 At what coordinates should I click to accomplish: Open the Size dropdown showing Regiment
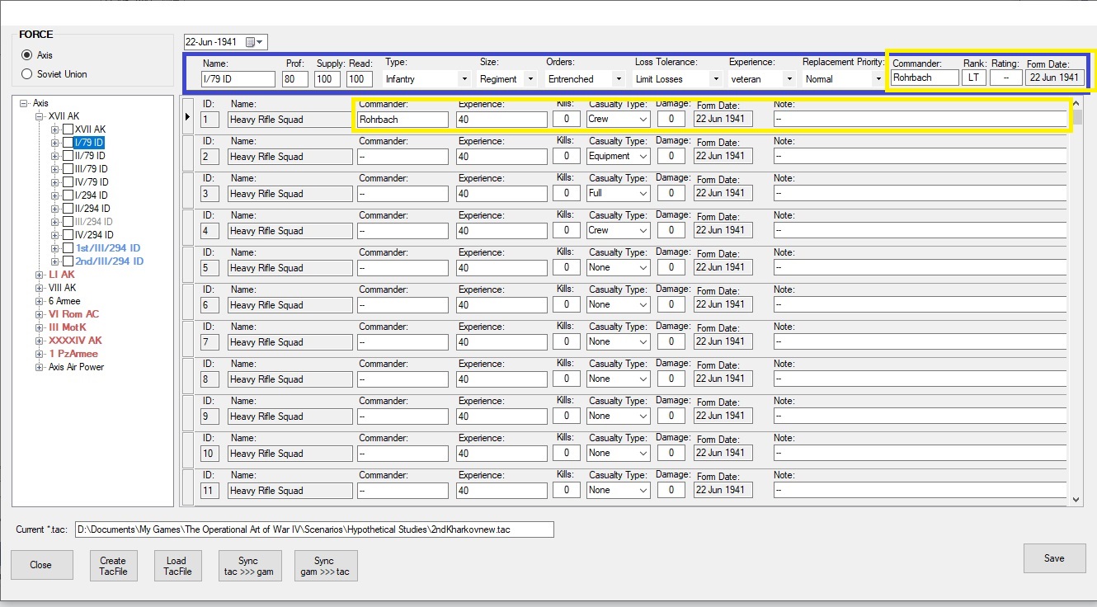(x=530, y=79)
